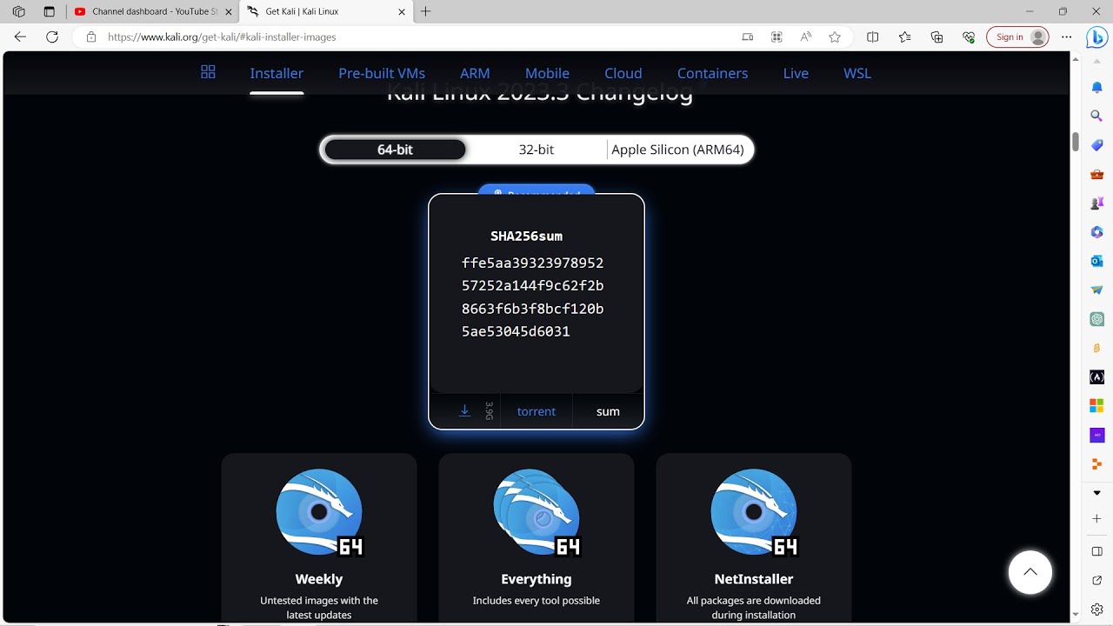Open the Favorites list
Screen dimensions: 1113x626
tap(905, 37)
